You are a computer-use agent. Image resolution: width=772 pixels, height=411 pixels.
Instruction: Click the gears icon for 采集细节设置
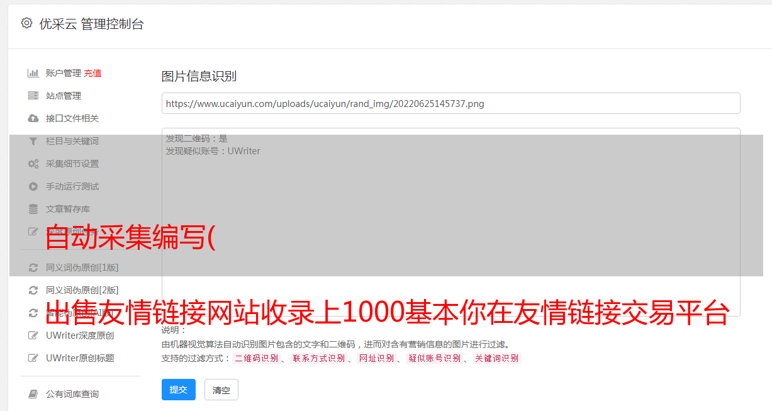click(x=33, y=164)
